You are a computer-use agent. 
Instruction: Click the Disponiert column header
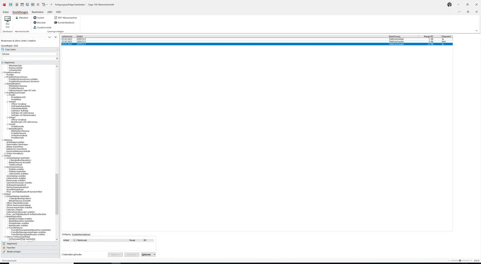tap(447, 36)
